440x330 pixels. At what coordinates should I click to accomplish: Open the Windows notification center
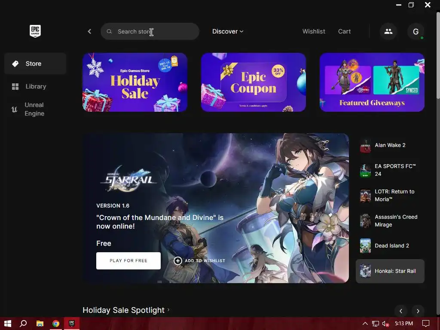[x=426, y=324]
